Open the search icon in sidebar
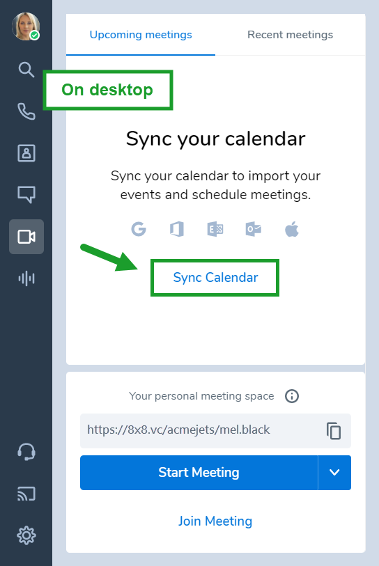379x566 pixels. (x=26, y=70)
